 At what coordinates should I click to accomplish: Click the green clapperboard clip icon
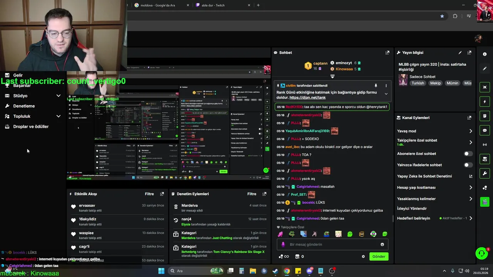click(485, 202)
